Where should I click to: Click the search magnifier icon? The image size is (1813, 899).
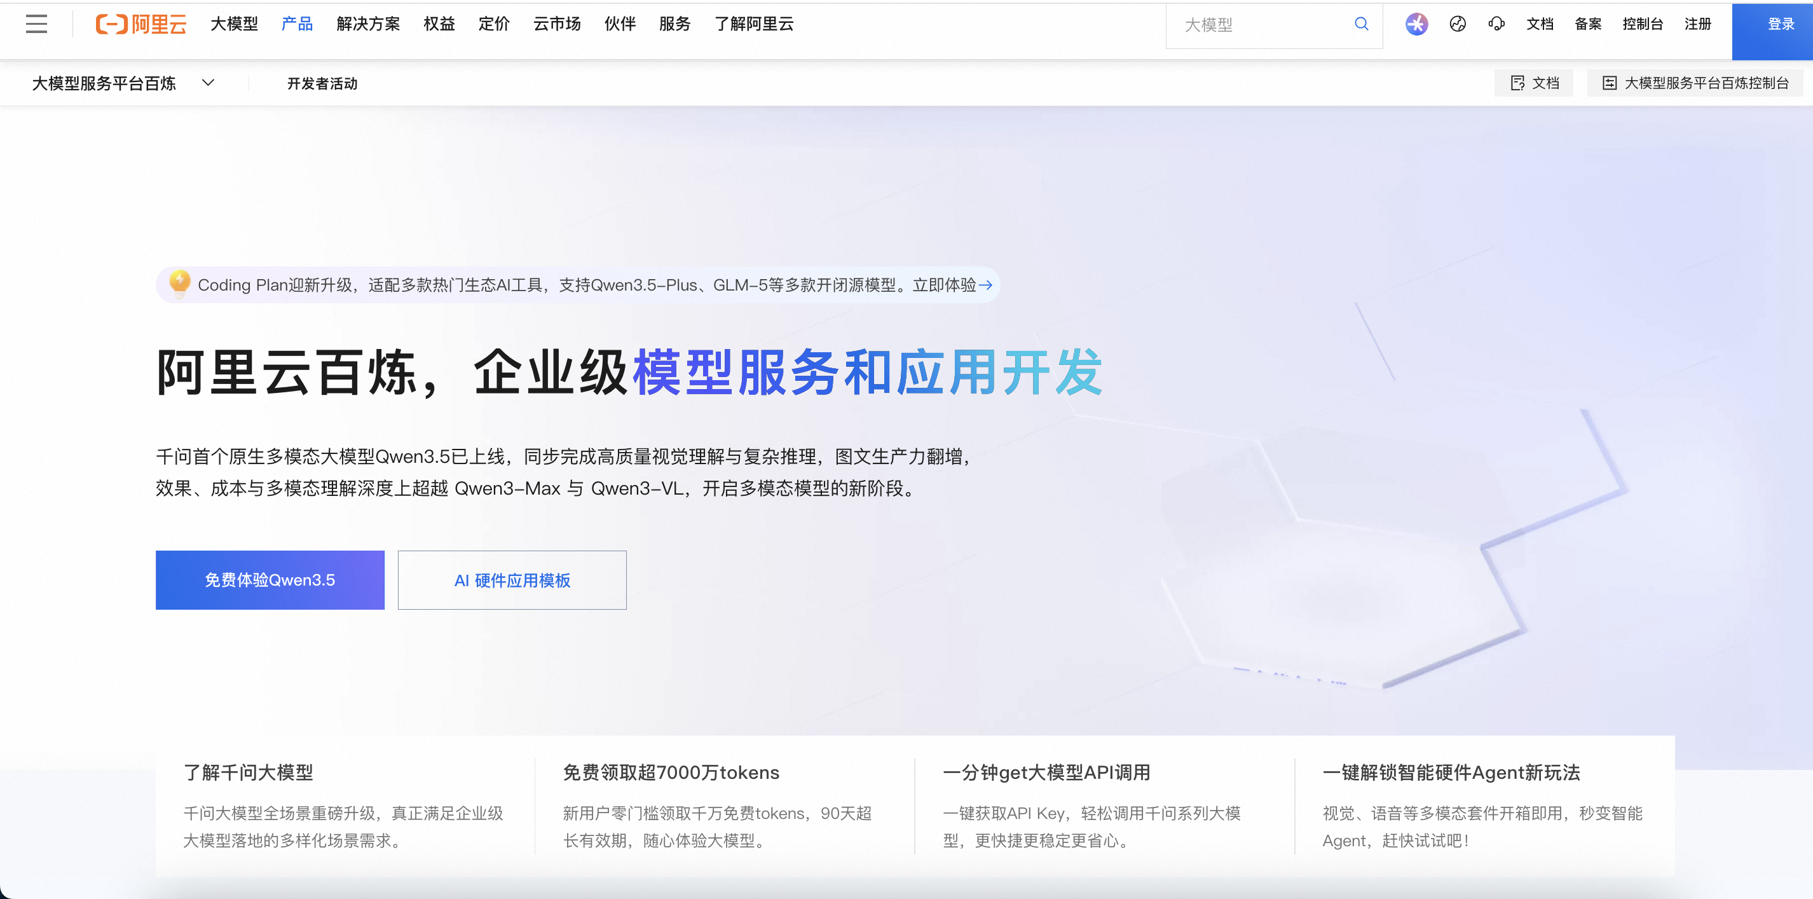(x=1361, y=24)
